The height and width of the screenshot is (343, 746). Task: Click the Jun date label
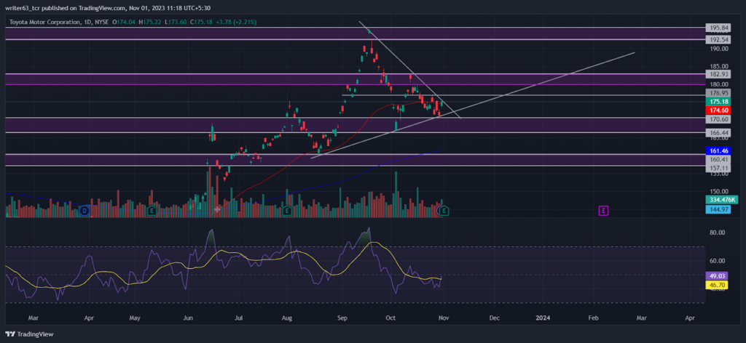coord(188,316)
